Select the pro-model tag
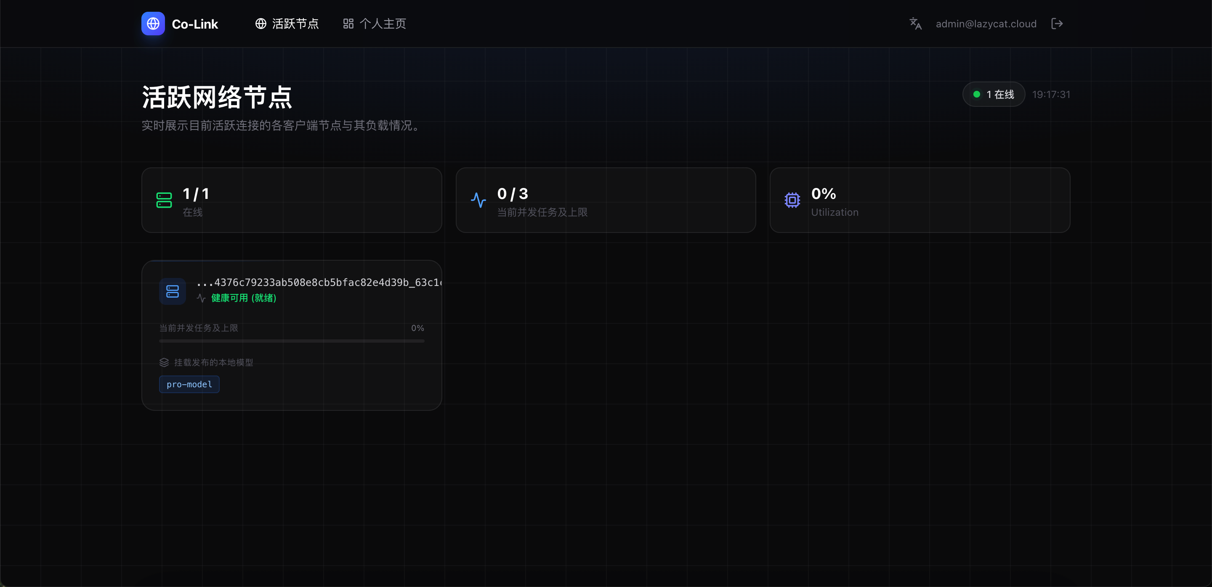 189,384
